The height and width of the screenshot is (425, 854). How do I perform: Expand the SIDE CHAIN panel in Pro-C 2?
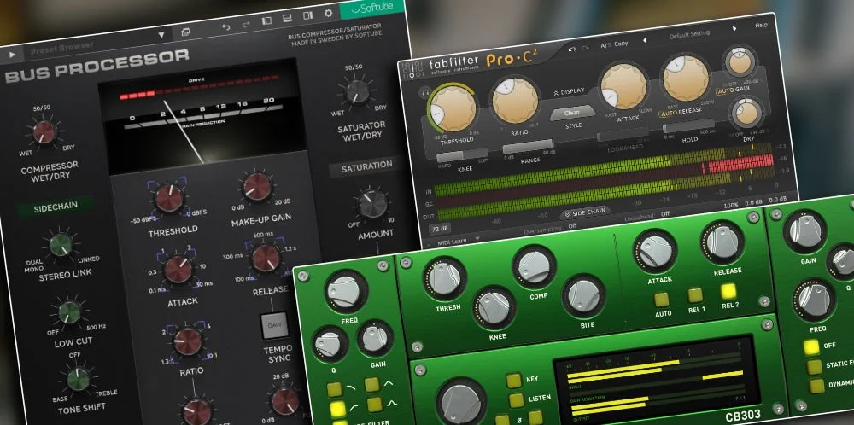click(x=584, y=212)
